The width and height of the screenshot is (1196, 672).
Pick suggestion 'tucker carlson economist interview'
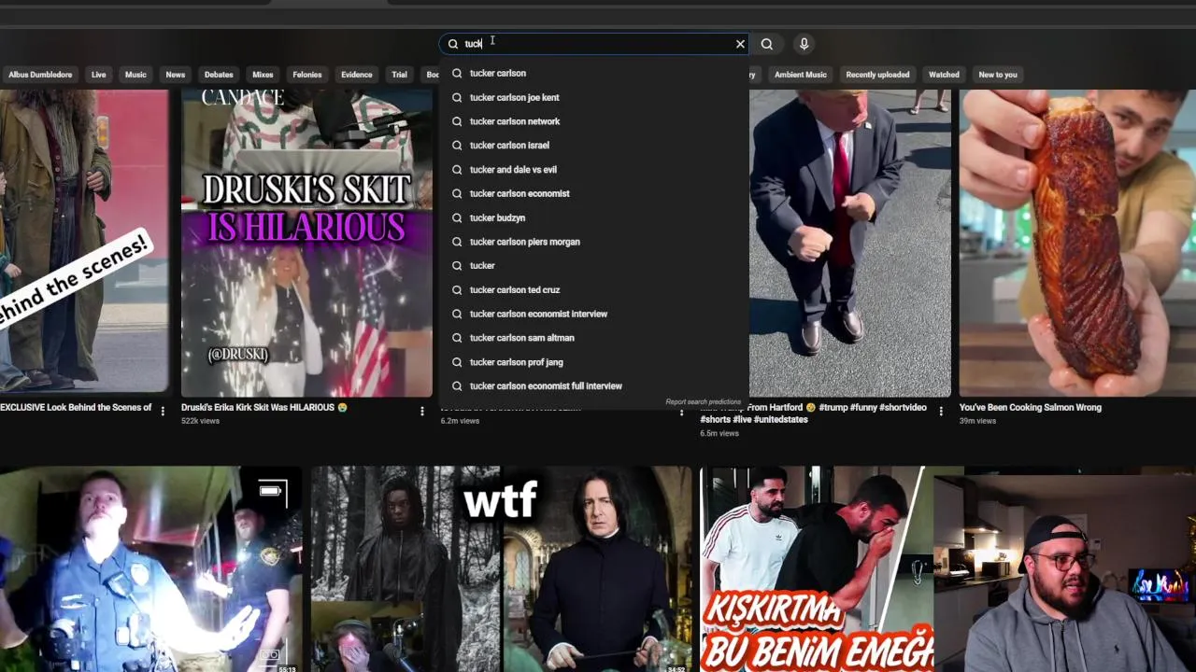coord(594,314)
